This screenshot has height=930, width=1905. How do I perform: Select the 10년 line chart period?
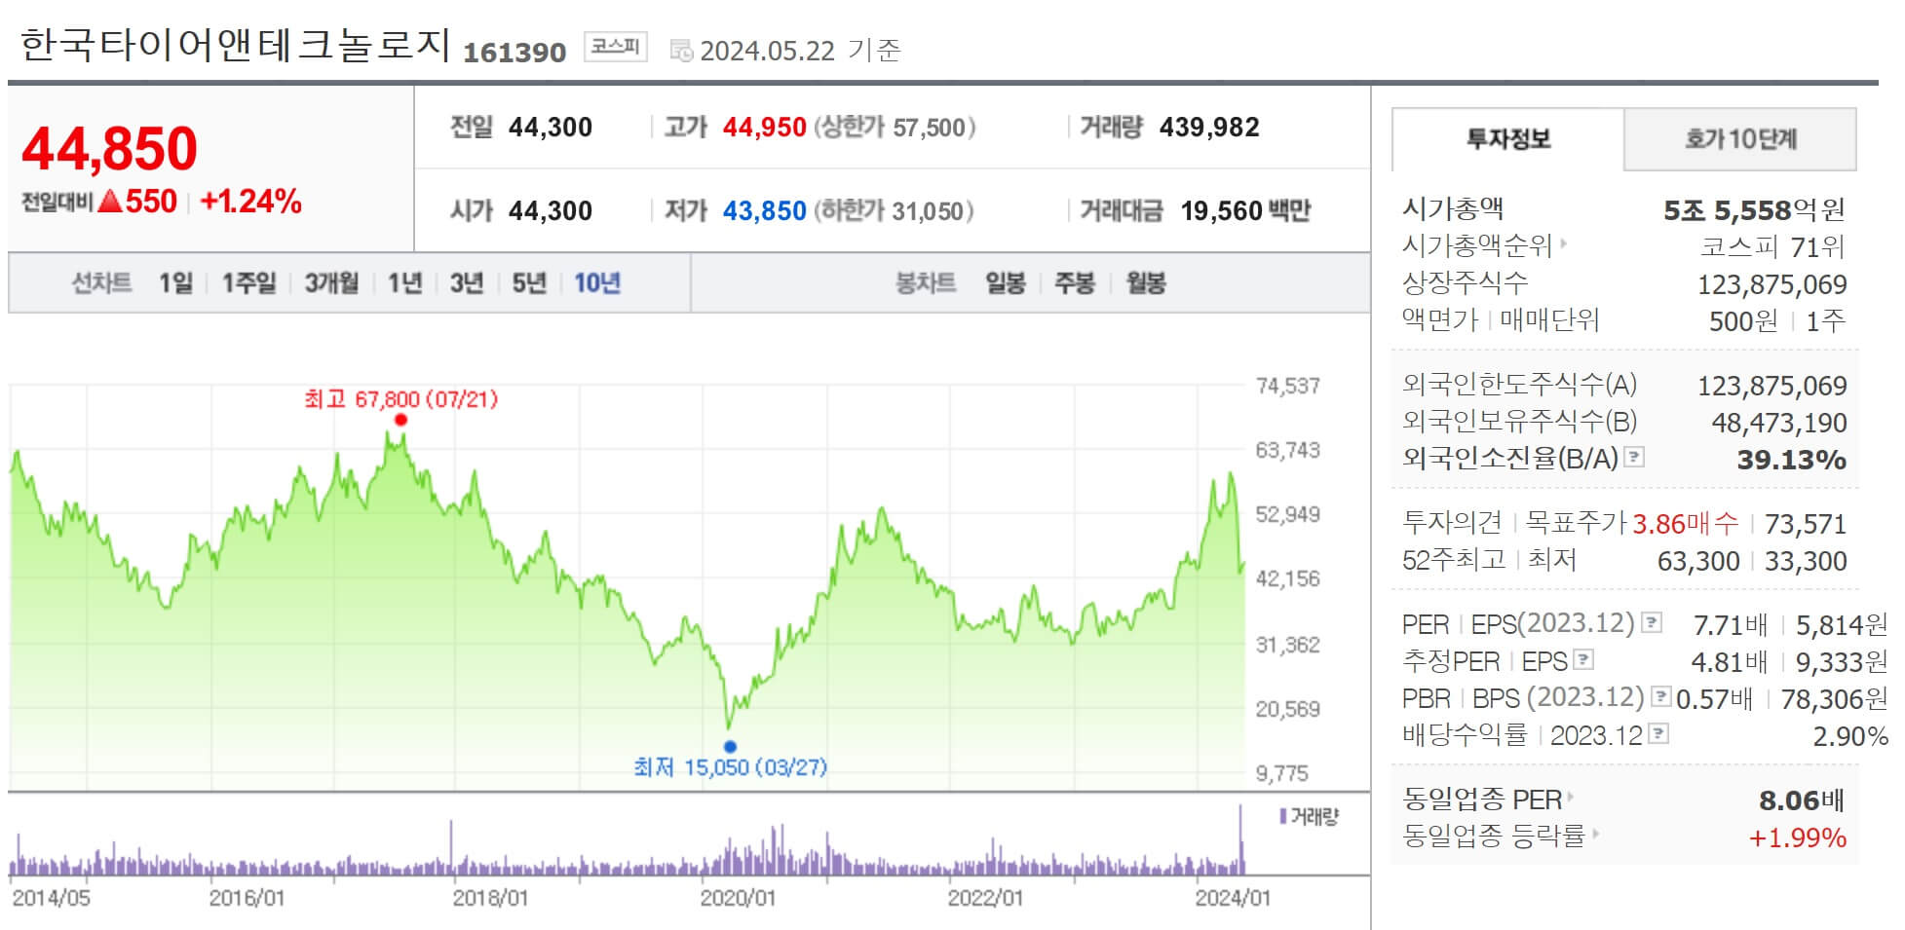597,283
